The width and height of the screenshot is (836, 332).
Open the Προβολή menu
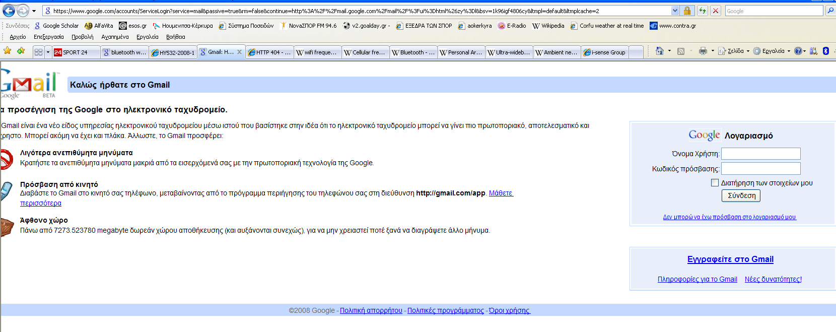[83, 37]
